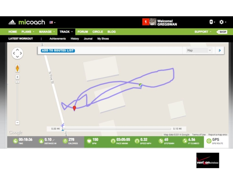This screenshot has width=233, height=175.
Task: Open the country flag language dropdown
Action: [x=52, y=22]
